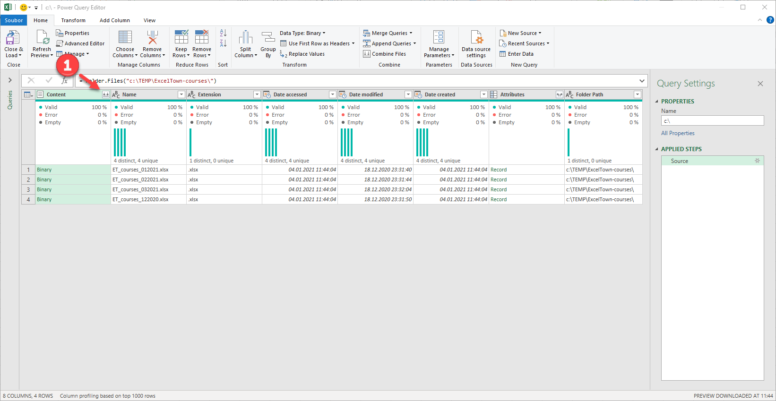Close the Query Settings pane

coord(760,84)
